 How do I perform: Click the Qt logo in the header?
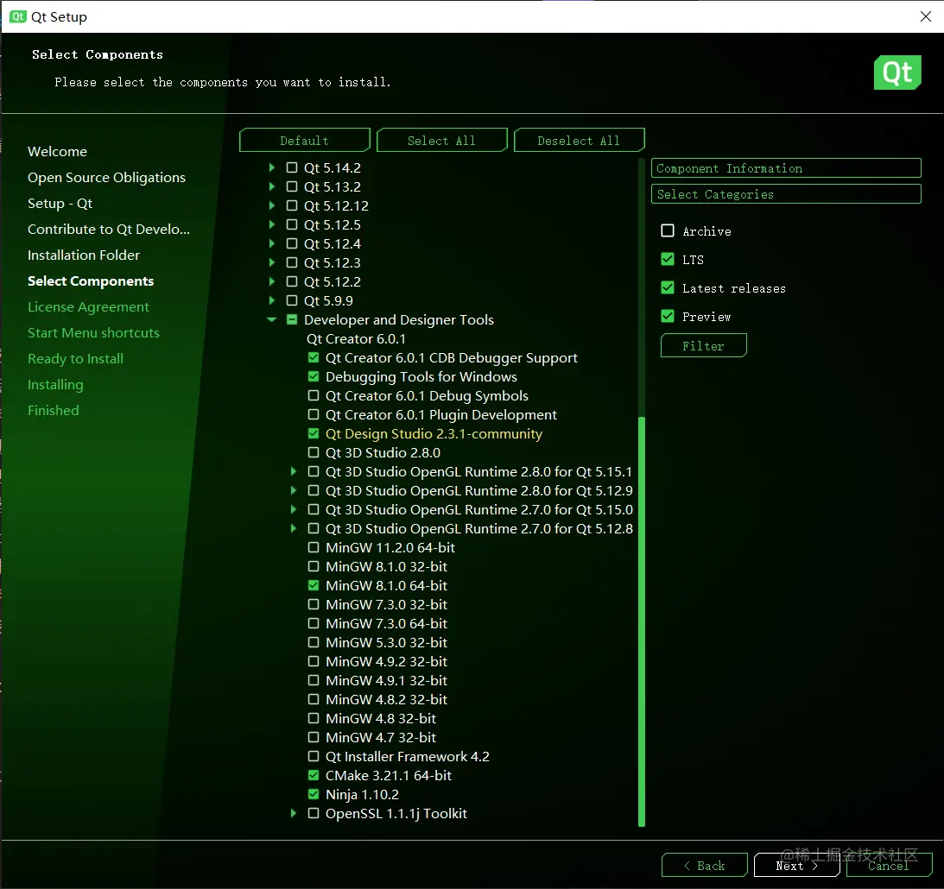[x=897, y=73]
